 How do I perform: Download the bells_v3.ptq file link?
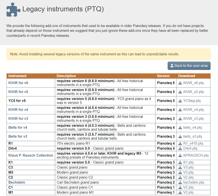(x=193, y=136)
